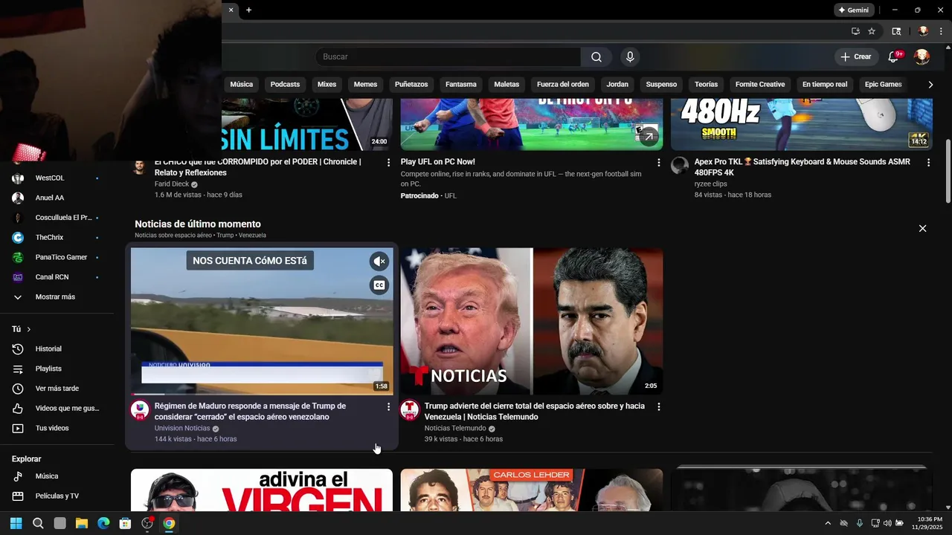Screen dimensions: 952x535
Task: Open a new browser tab
Action: [x=248, y=10]
